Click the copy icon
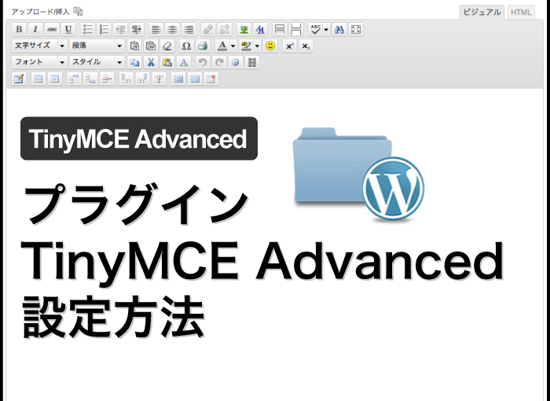Viewport: 550px width, 401px height. [134, 62]
